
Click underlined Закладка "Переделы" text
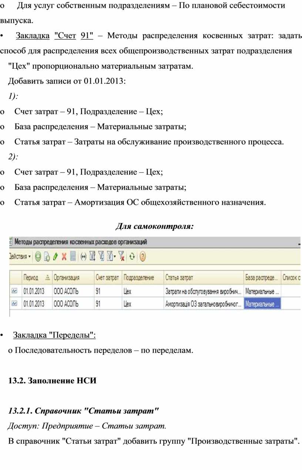[x=54, y=335]
